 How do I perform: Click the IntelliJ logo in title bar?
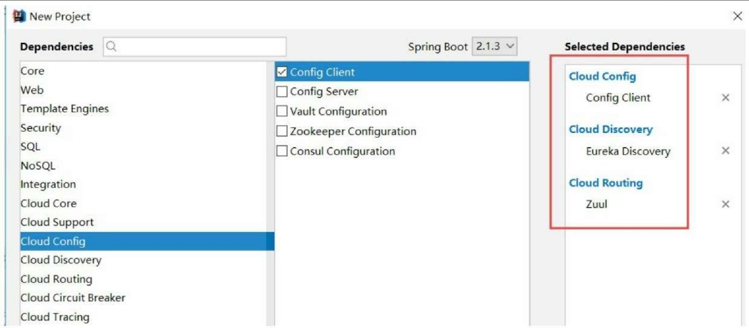click(19, 16)
